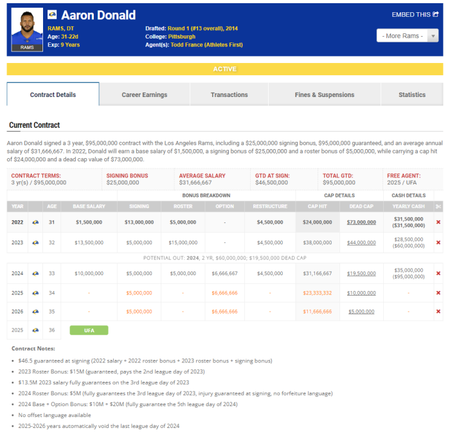Click the yellow ACTIVE status bar

[x=224, y=69]
